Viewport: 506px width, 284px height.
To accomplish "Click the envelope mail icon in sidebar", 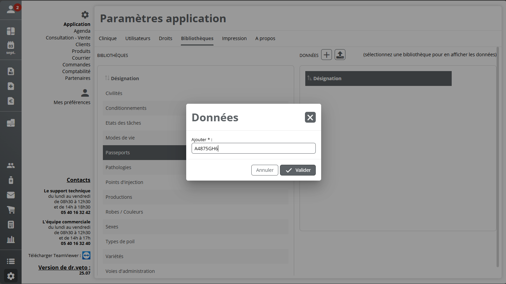I will pos(11,195).
